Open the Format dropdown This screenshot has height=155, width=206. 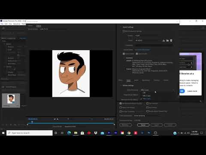click(x=148, y=36)
